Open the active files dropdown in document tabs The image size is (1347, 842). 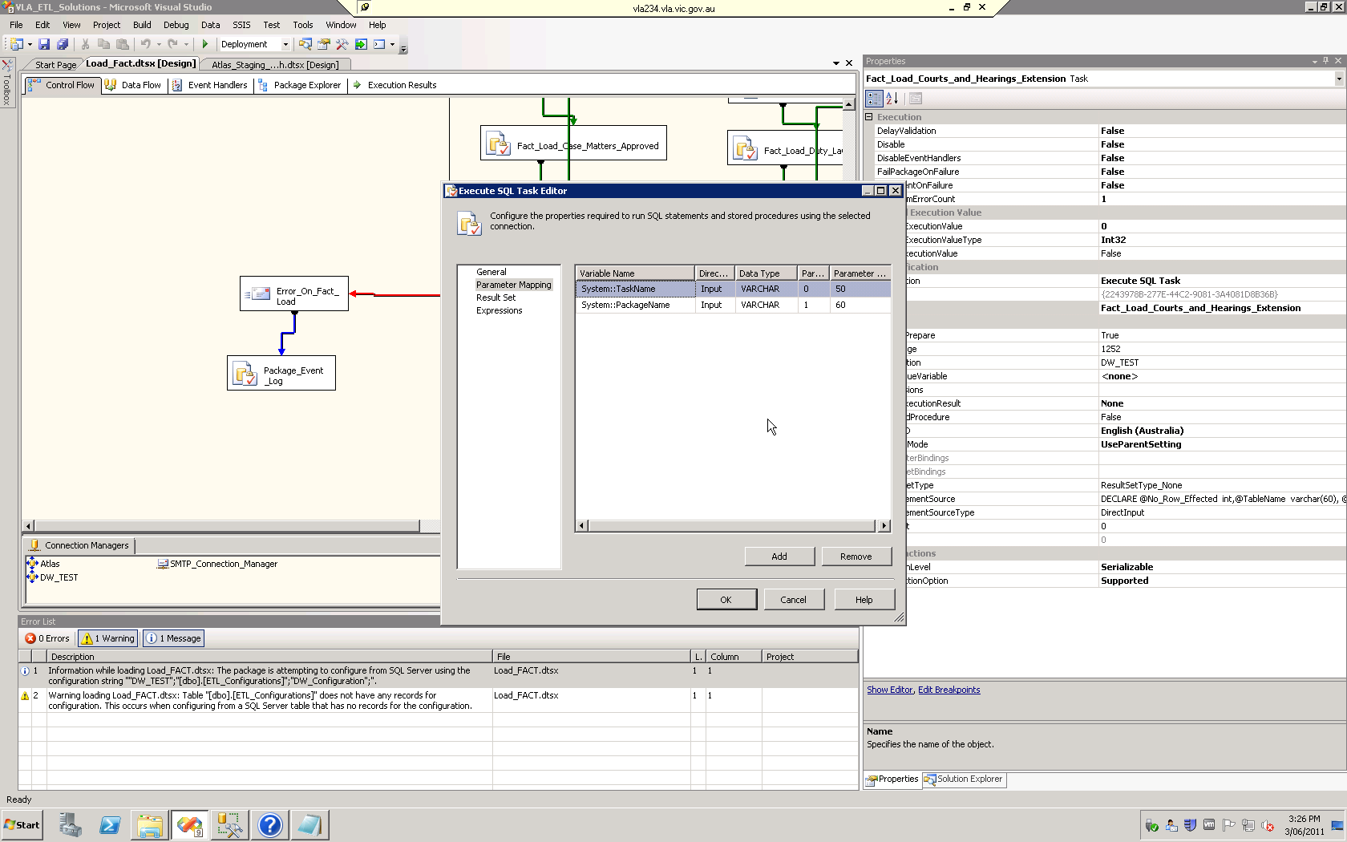click(836, 63)
